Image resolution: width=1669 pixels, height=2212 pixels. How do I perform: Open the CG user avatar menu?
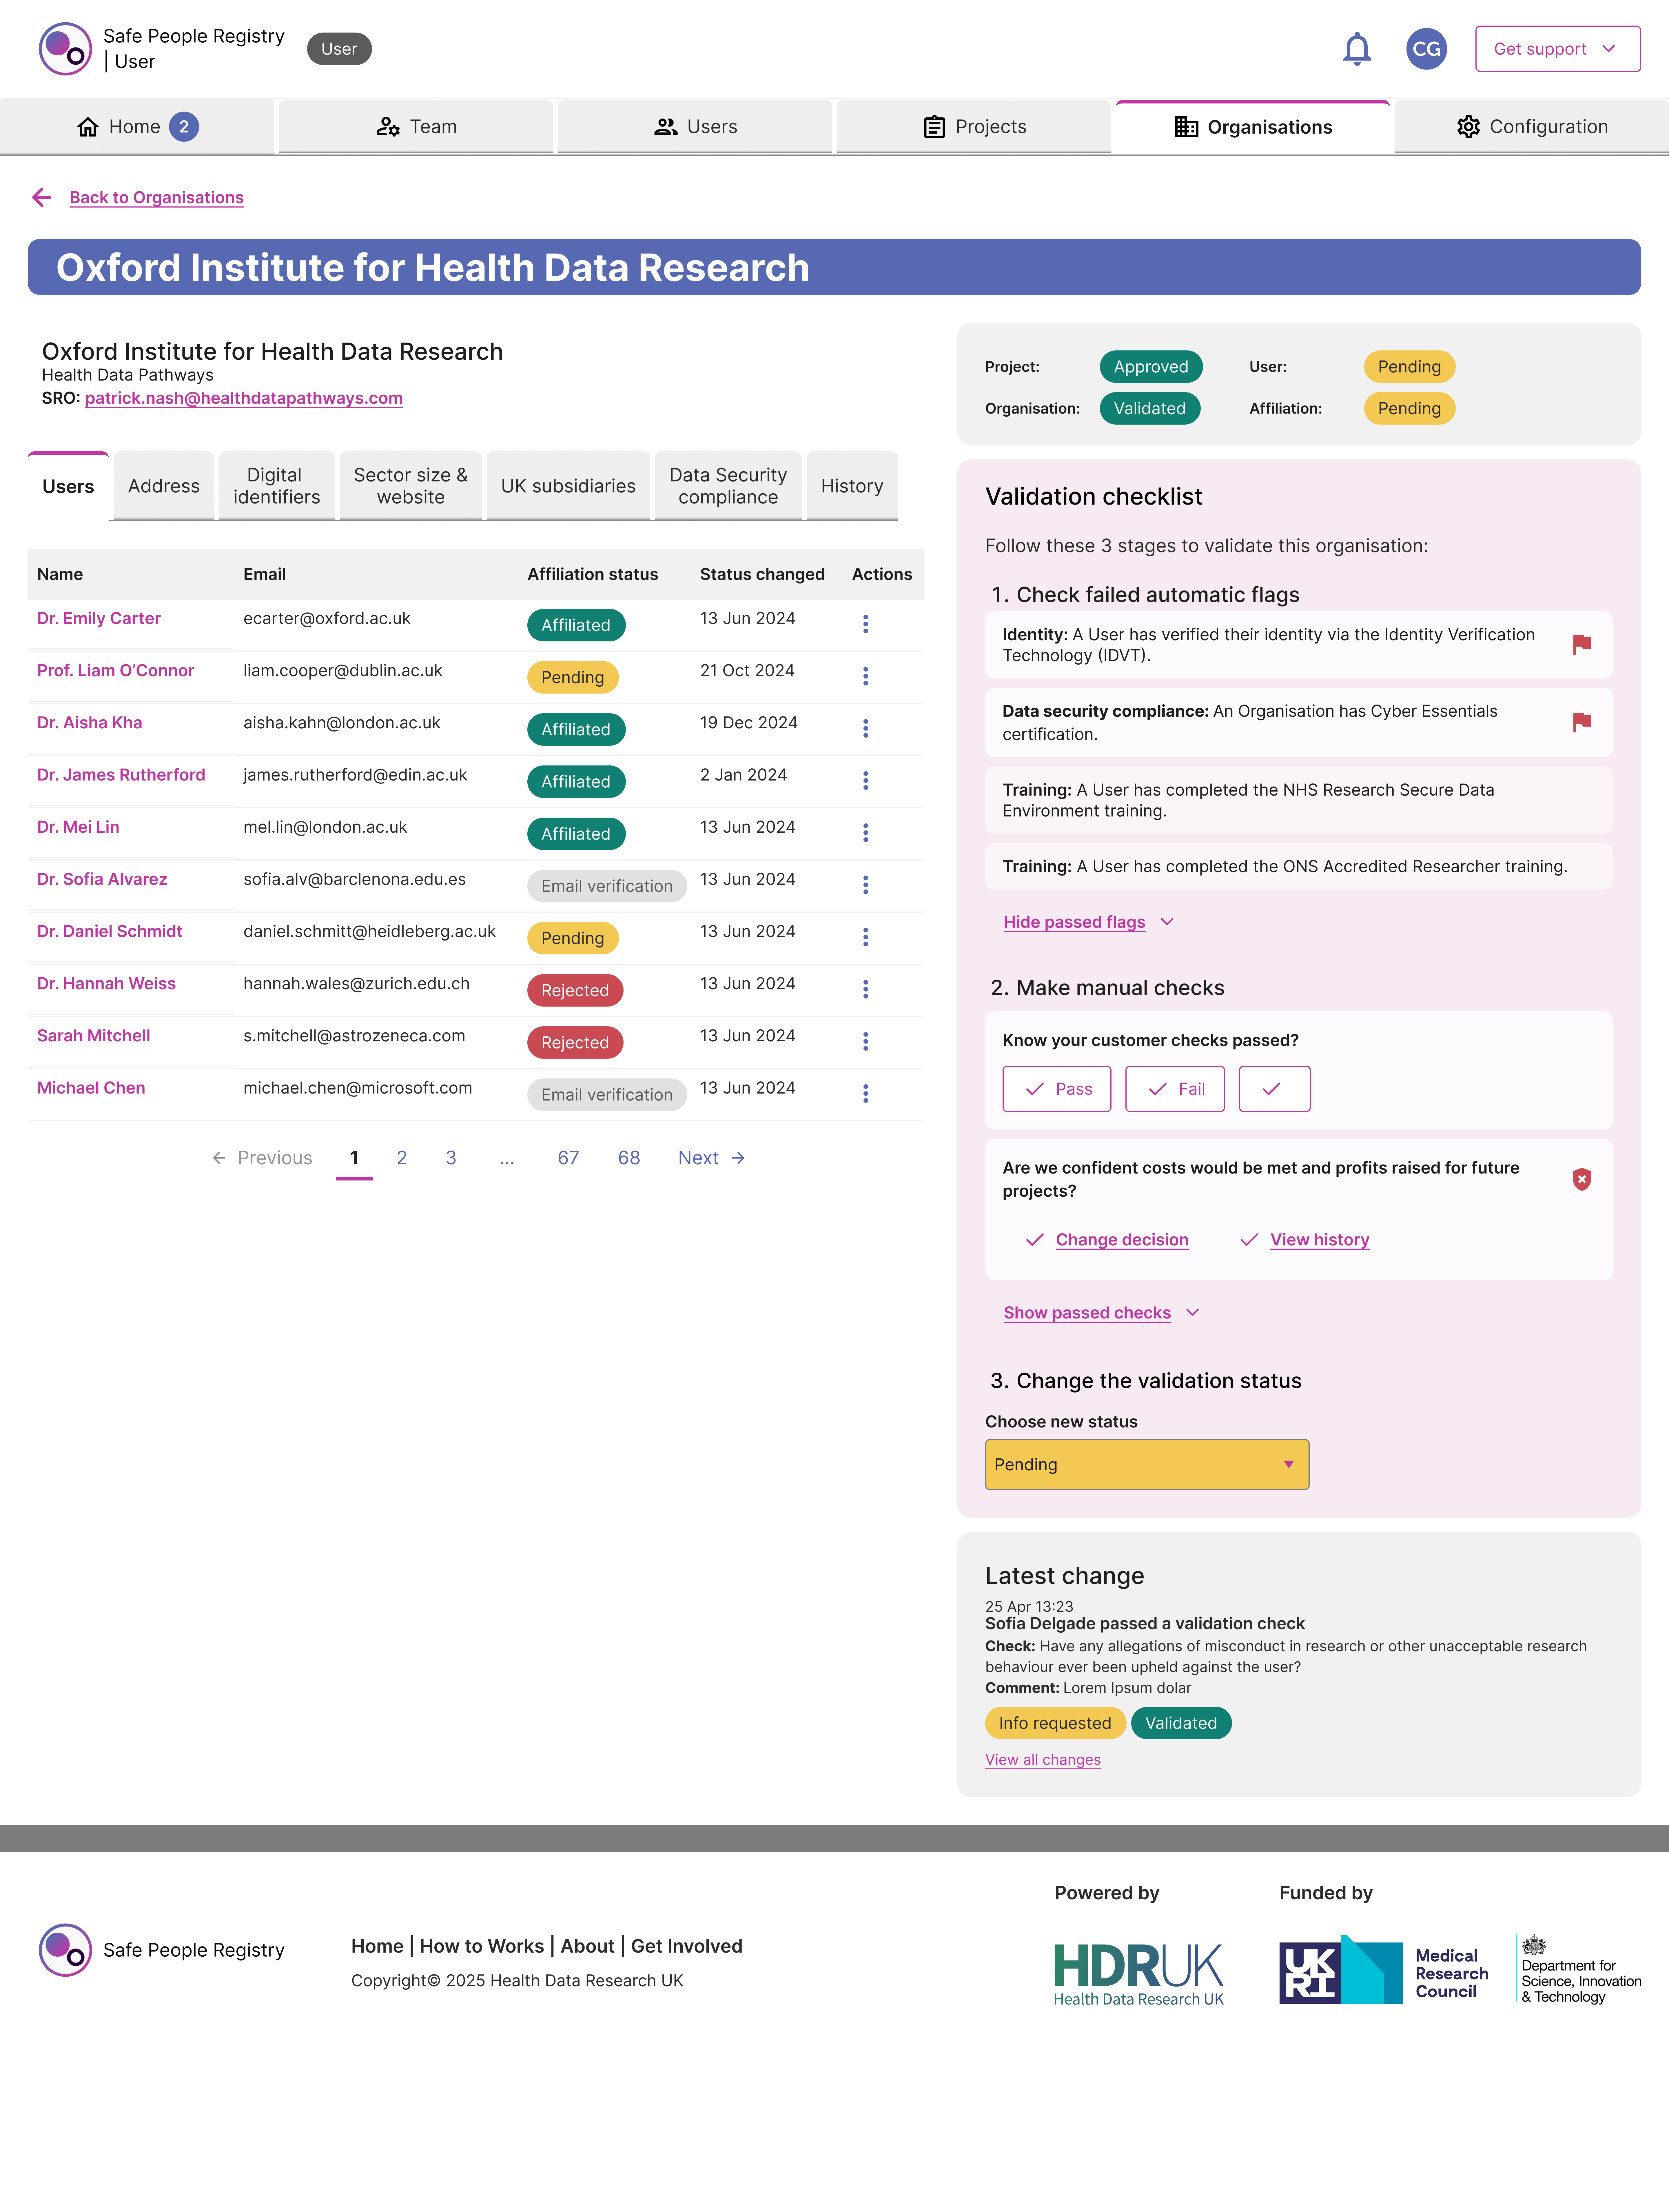pyautogui.click(x=1426, y=49)
